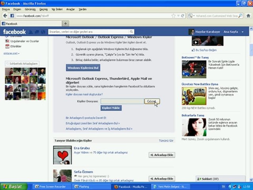Open the Dosya menu
Image resolution: width=253 pixels, height=190 pixels.
tap(6, 9)
